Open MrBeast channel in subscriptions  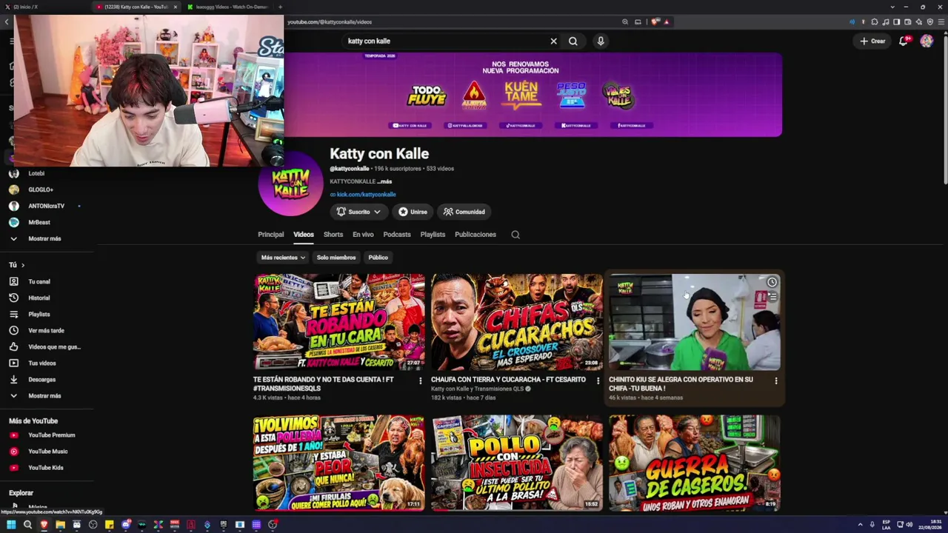pyautogui.click(x=39, y=223)
